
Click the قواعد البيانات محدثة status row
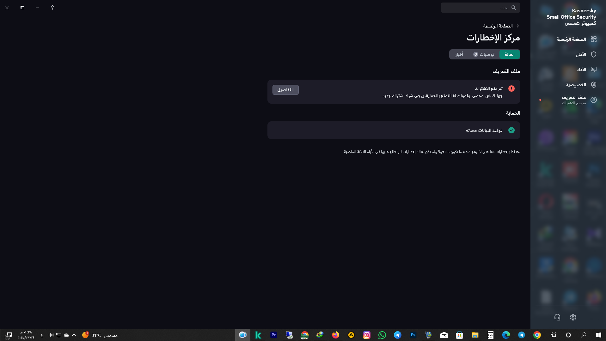394,130
